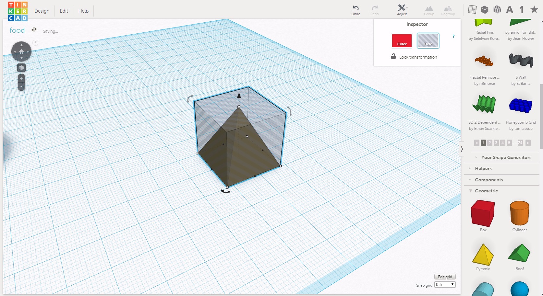The width and height of the screenshot is (543, 296).
Task: Click the refresh icon next to food
Action: (34, 29)
